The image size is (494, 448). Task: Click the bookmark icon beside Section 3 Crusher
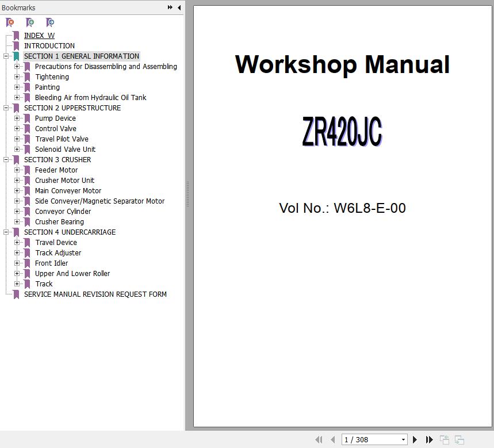pyautogui.click(x=16, y=160)
